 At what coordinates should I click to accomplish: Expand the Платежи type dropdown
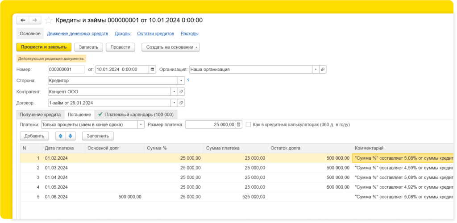(x=141, y=124)
